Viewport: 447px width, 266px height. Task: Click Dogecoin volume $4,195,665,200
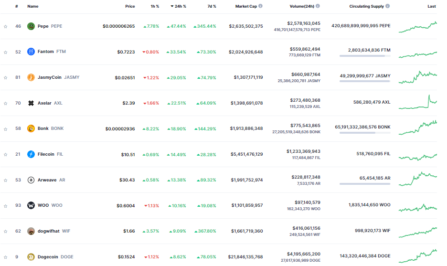pos(304,254)
